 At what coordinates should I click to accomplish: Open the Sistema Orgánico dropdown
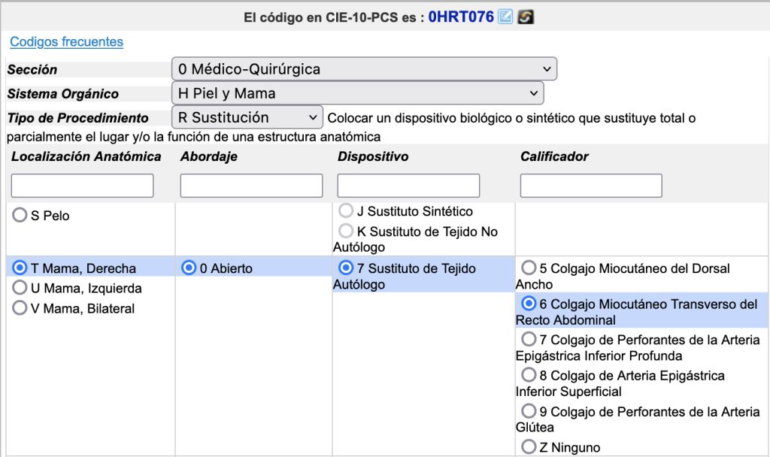357,93
